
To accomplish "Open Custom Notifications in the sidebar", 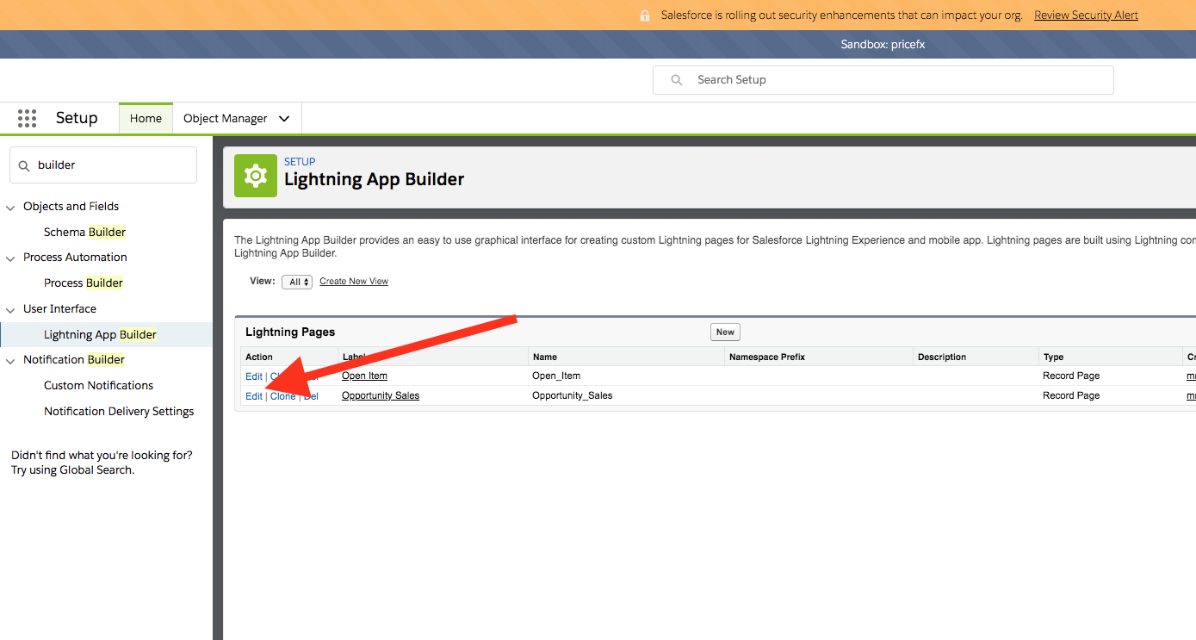I will (98, 386).
